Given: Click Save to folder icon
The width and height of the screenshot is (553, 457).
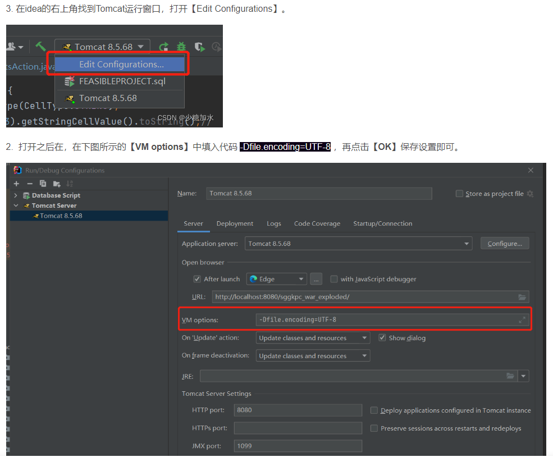Looking at the screenshot, I should pos(57,184).
